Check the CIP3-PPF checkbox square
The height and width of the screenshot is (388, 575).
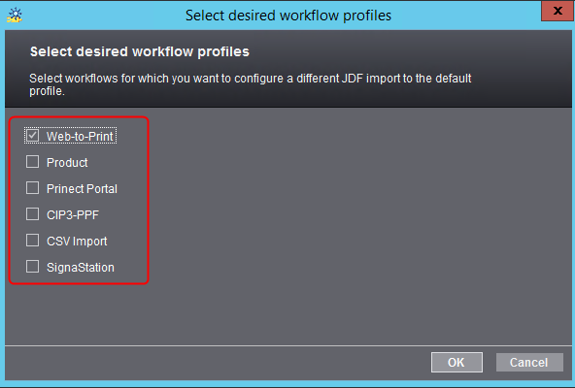pyautogui.click(x=33, y=214)
